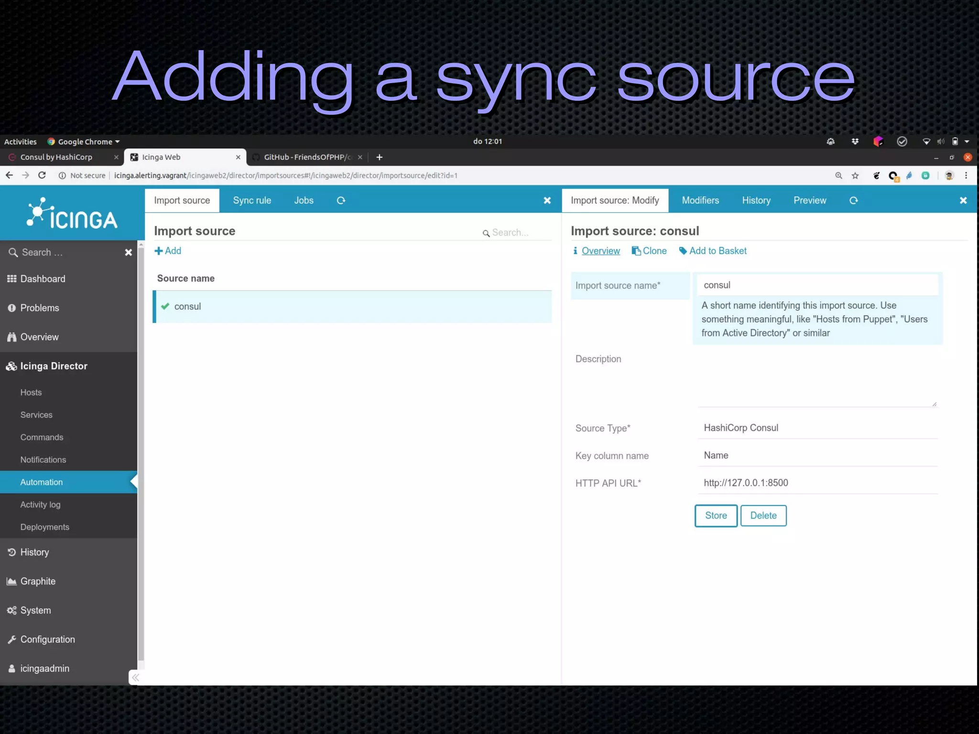Open Commands in Icinga Director menu
This screenshot has height=734, width=979.
42,437
